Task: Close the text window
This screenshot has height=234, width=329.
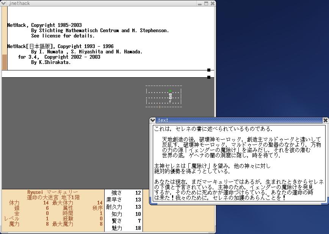Action: pyautogui.click(x=326, y=120)
